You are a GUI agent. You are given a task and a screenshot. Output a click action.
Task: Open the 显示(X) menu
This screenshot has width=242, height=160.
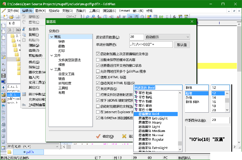pos(40,11)
